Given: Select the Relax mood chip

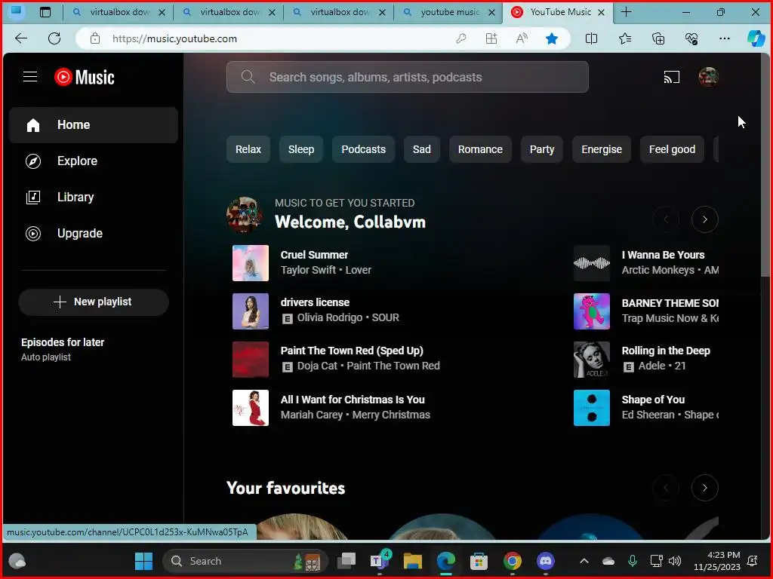Looking at the screenshot, I should 248,149.
